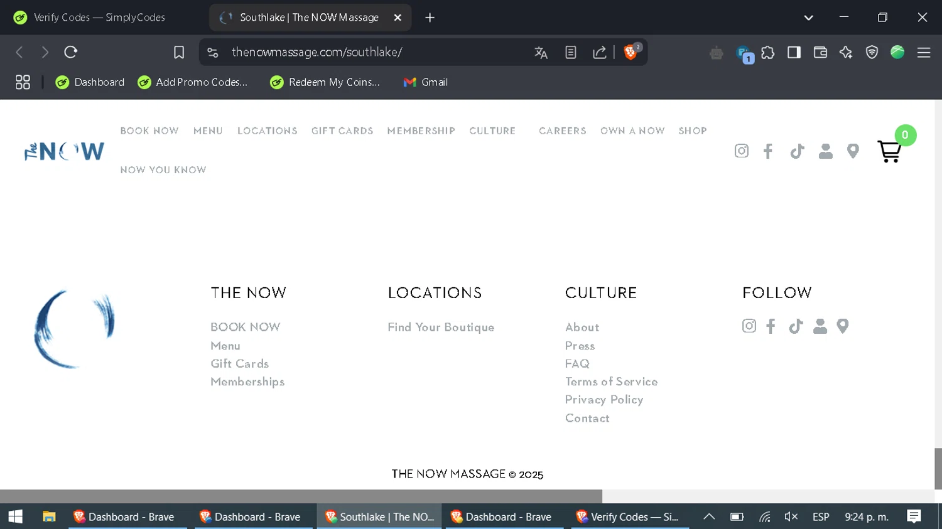Share this page icon
The image size is (942, 529).
point(600,53)
